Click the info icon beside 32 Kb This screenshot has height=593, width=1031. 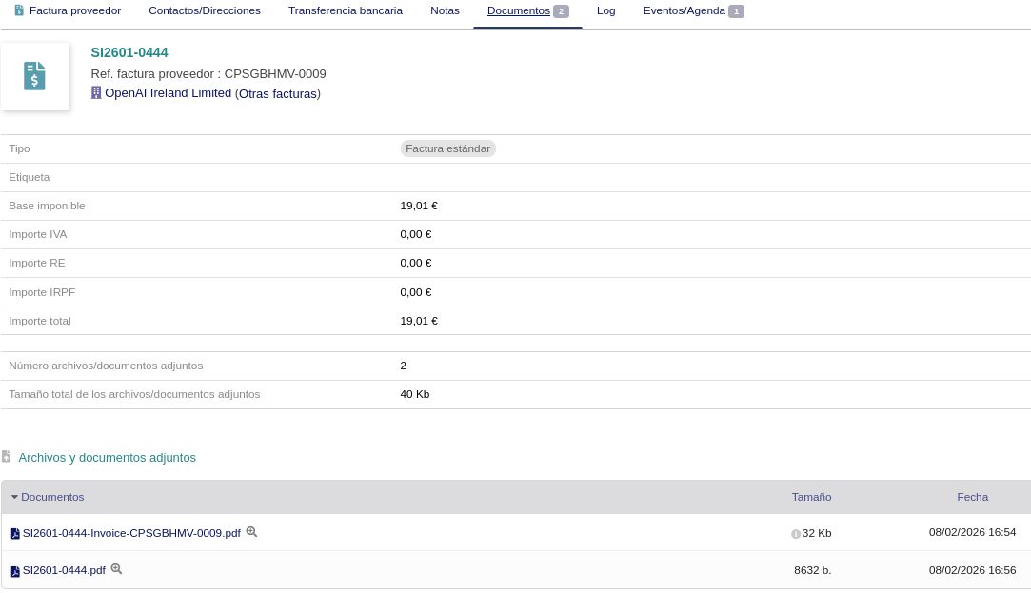[x=796, y=534]
